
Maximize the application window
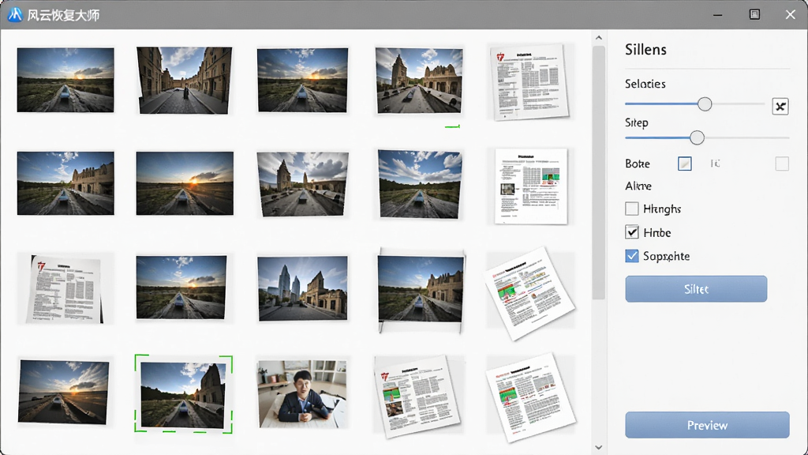(x=754, y=14)
